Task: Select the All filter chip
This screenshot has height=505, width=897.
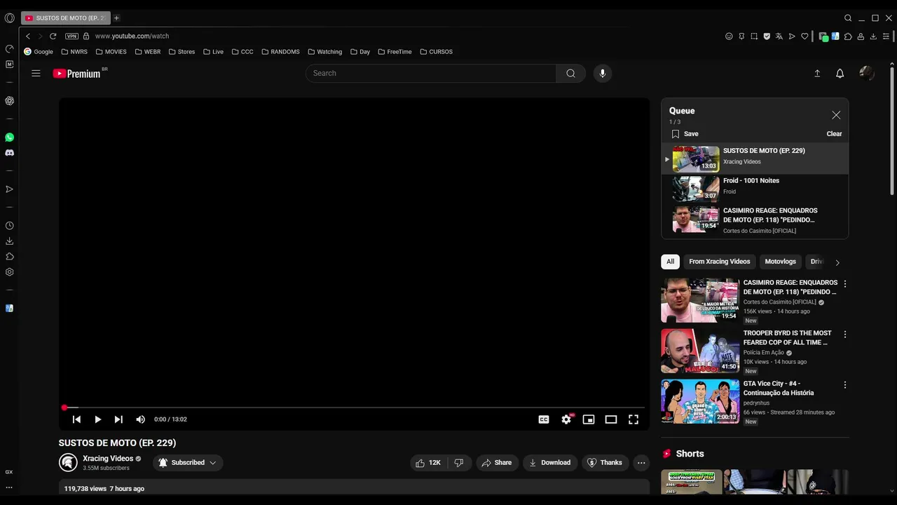Action: (670, 262)
